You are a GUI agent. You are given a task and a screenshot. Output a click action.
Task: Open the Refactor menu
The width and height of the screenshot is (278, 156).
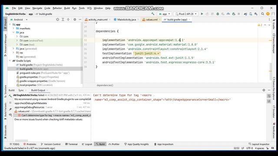click(57, 8)
